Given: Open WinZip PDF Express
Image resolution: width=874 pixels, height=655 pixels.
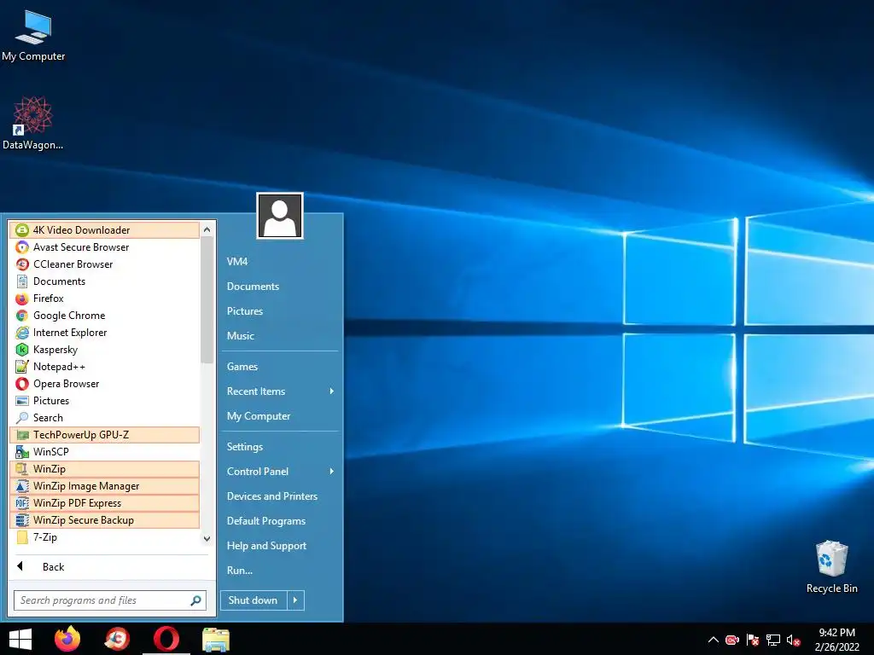Looking at the screenshot, I should click(105, 503).
